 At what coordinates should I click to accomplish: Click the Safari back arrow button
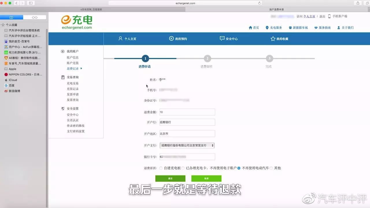click(x=16, y=3)
